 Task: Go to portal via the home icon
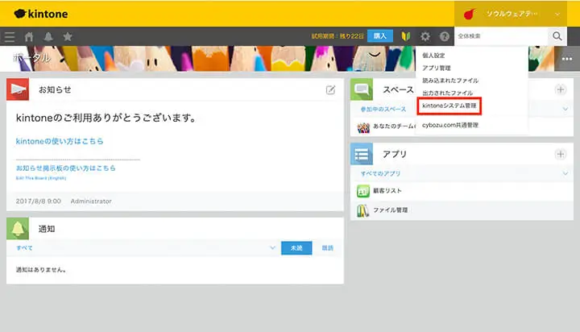point(30,36)
